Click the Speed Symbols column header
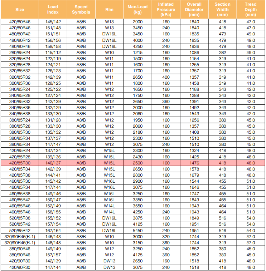 click(81, 9)
